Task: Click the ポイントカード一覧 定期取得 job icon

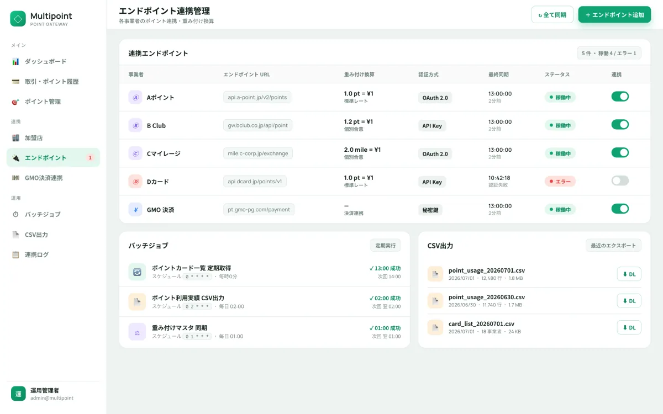Action: click(137, 272)
